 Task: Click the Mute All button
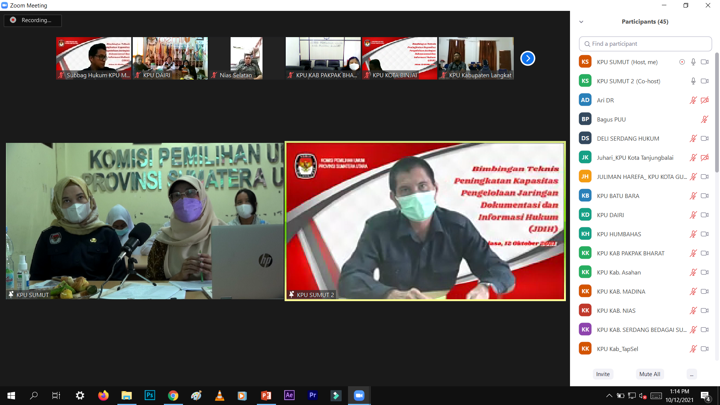[x=649, y=374]
